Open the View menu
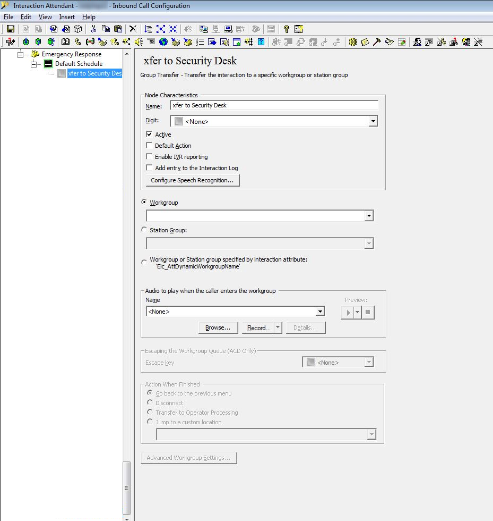This screenshot has height=521, width=493. pos(45,17)
